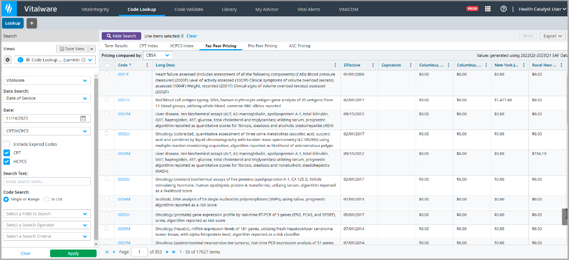Open the New York-J column options menu
This screenshot has width=569, height=260.
point(524,65)
